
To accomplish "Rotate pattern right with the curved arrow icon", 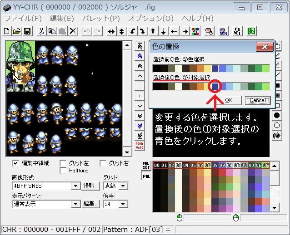I will tap(142, 31).
